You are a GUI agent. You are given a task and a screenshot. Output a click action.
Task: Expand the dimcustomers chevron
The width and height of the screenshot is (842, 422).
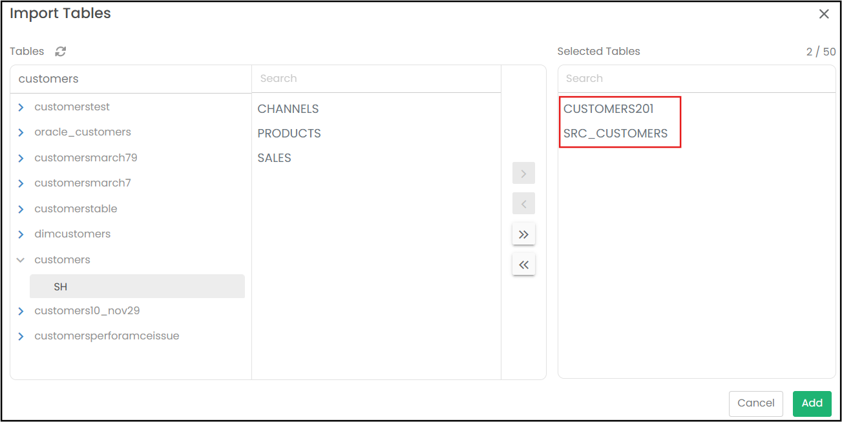pyautogui.click(x=21, y=234)
